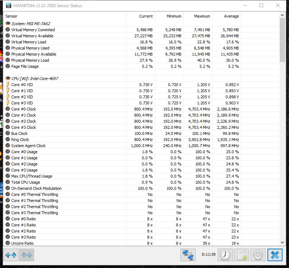Click the 0:11:39 elapsed time readout
This screenshot has width=289, height=268.
pos(208,254)
